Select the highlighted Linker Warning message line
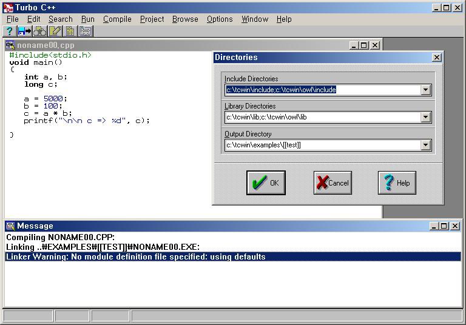The image size is (466, 325). (x=233, y=256)
